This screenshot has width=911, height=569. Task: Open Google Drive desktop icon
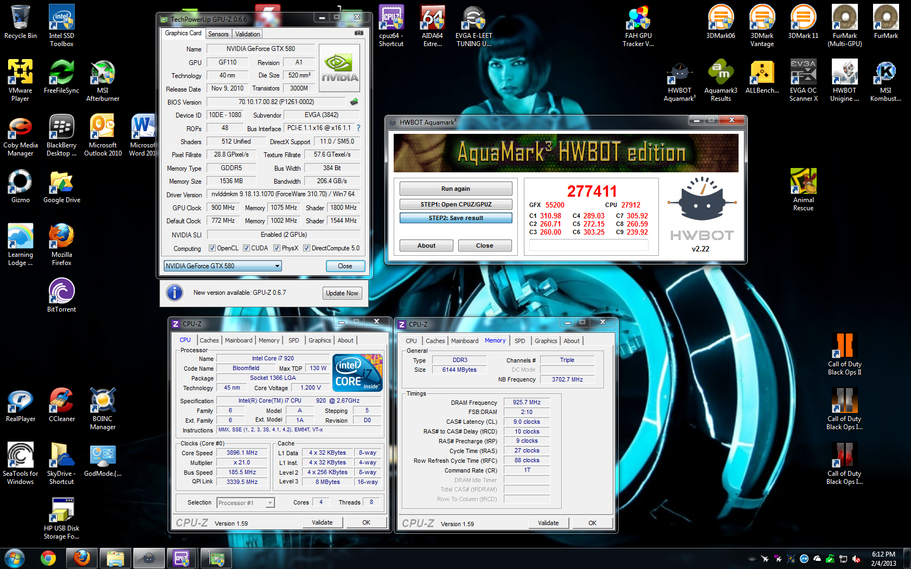tap(62, 186)
